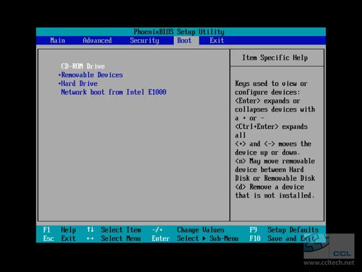Open the Security tab
The image size is (362, 272).
[x=144, y=41]
